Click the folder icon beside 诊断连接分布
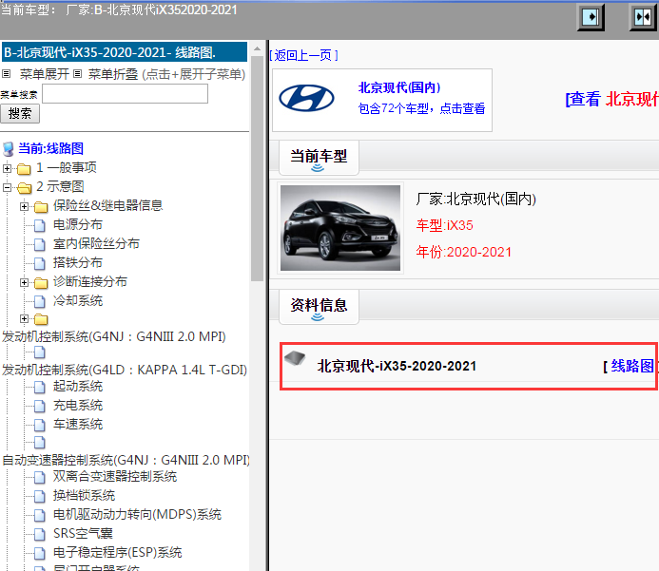This screenshot has width=659, height=571. [x=41, y=283]
